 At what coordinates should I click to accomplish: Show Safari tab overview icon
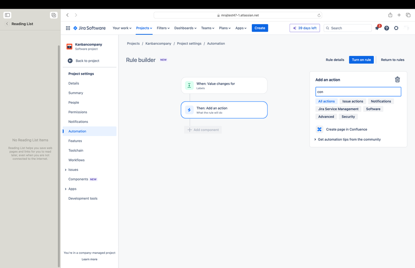pyautogui.click(x=408, y=15)
